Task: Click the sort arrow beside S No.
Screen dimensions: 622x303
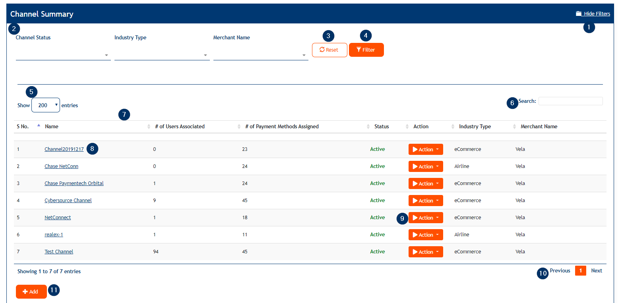Action: click(x=39, y=126)
